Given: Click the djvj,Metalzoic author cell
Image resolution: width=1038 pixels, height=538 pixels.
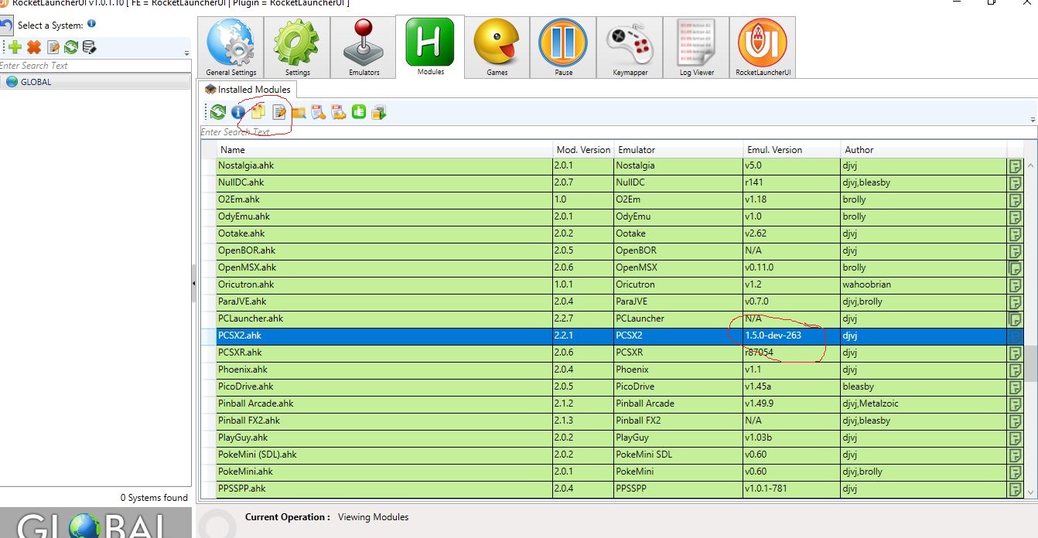Looking at the screenshot, I should tap(924, 403).
